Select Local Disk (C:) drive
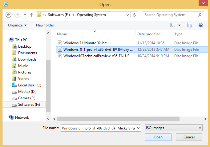The height and width of the screenshot is (147, 210). 26,85
